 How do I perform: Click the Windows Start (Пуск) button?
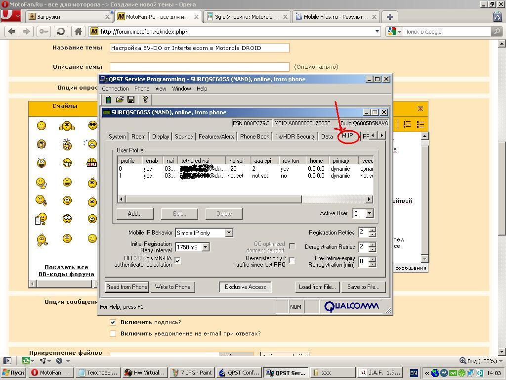click(13, 373)
